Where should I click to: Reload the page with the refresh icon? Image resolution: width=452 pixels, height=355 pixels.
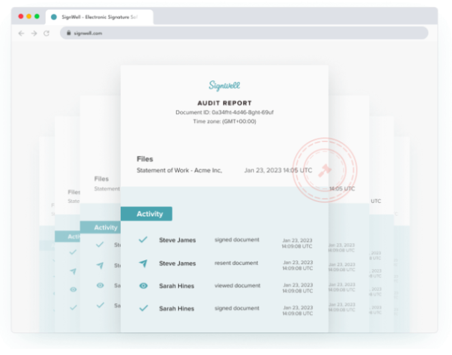point(46,33)
